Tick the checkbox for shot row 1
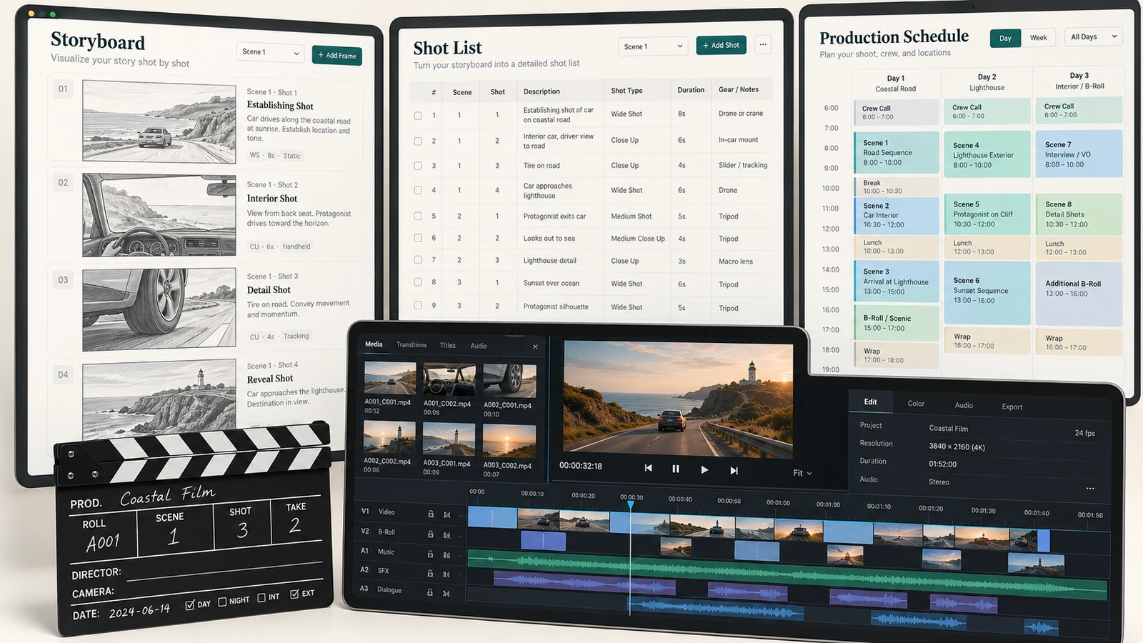1143x643 pixels. click(418, 115)
